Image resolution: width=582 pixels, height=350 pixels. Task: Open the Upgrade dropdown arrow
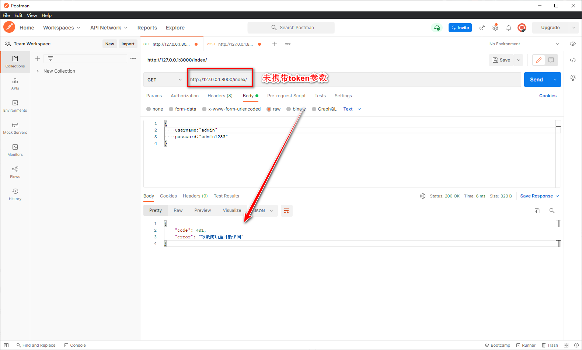pyautogui.click(x=574, y=28)
